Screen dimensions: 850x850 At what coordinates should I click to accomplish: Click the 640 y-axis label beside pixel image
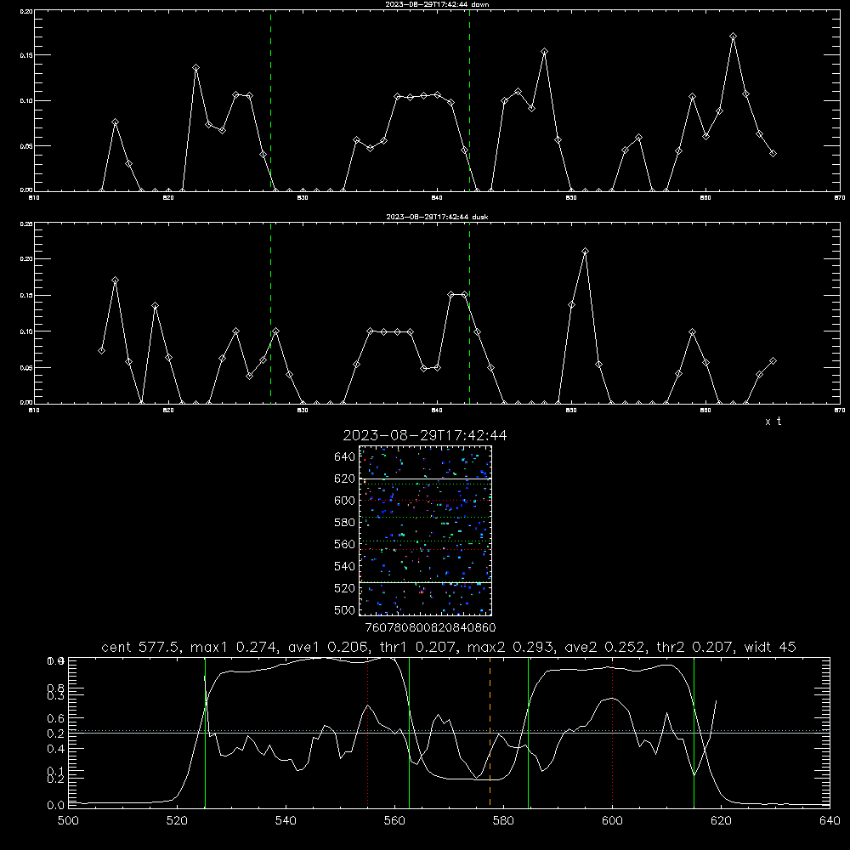345,457
